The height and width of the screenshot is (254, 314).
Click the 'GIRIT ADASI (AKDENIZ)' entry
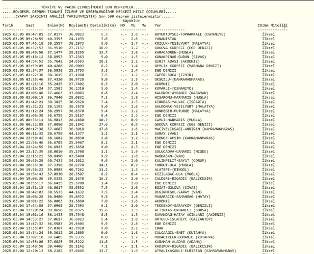(x=177, y=61)
